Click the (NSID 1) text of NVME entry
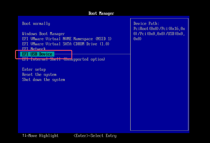The width and height of the screenshot is (210, 143). 103,39
